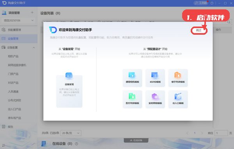Viewport: 234px width, 149px height.
Task: Choose the 楼宇对讲模板 template card
Action: tap(178, 78)
